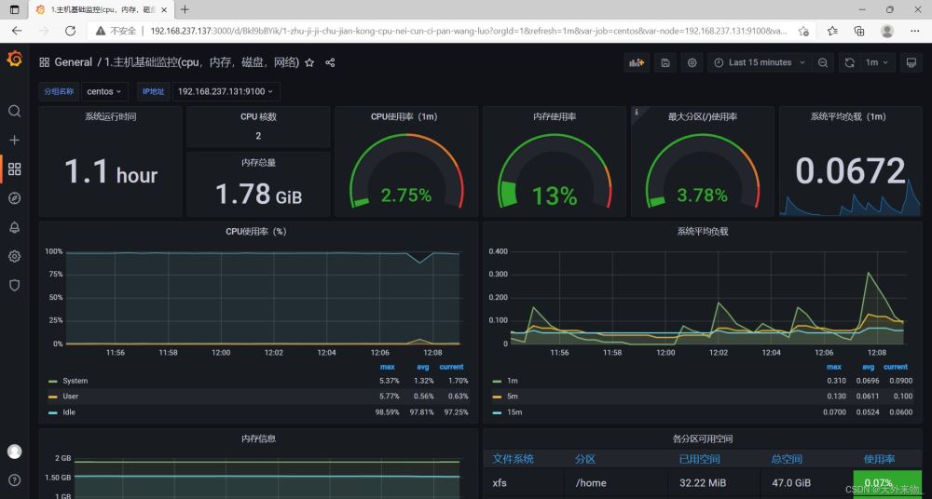Open the Explore compass icon

click(x=14, y=198)
